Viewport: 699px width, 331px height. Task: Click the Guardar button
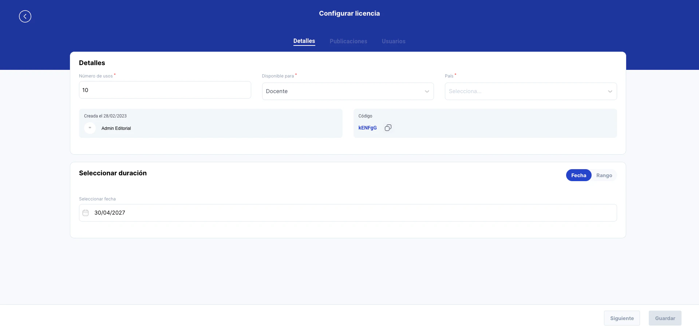pyautogui.click(x=665, y=318)
